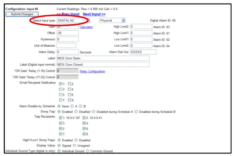Click the Alarm ID: 62 text
234x156 pixels.
[x=162, y=40]
